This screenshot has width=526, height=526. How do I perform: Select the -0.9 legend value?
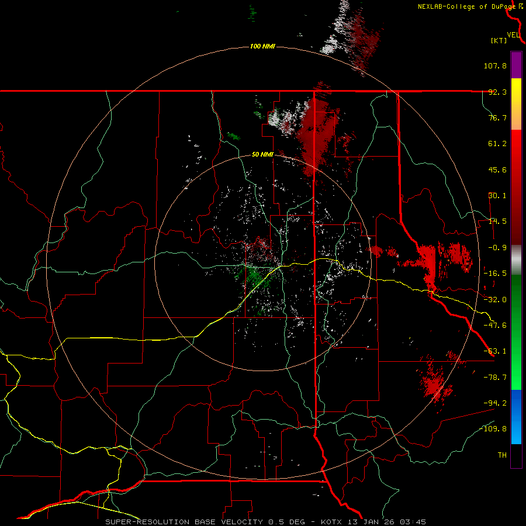(497, 248)
